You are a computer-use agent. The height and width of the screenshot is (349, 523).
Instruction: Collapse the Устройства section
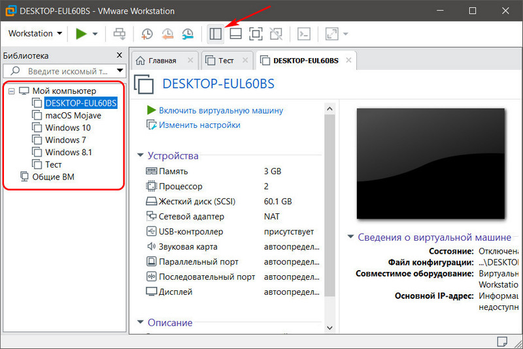pyautogui.click(x=141, y=155)
